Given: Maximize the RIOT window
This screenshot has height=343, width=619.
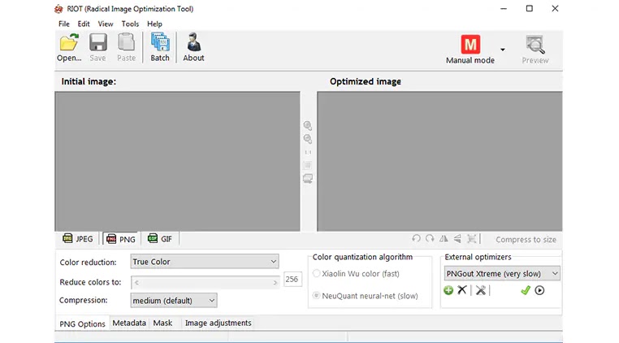Looking at the screenshot, I should tap(530, 8).
